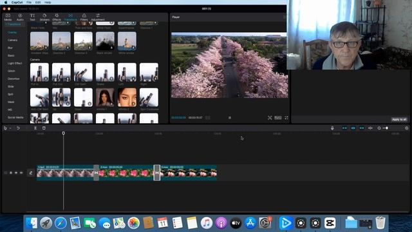Collapse the Transitions sidebar header
Image resolution: width=412 pixels, height=232 pixels.
[14, 24]
